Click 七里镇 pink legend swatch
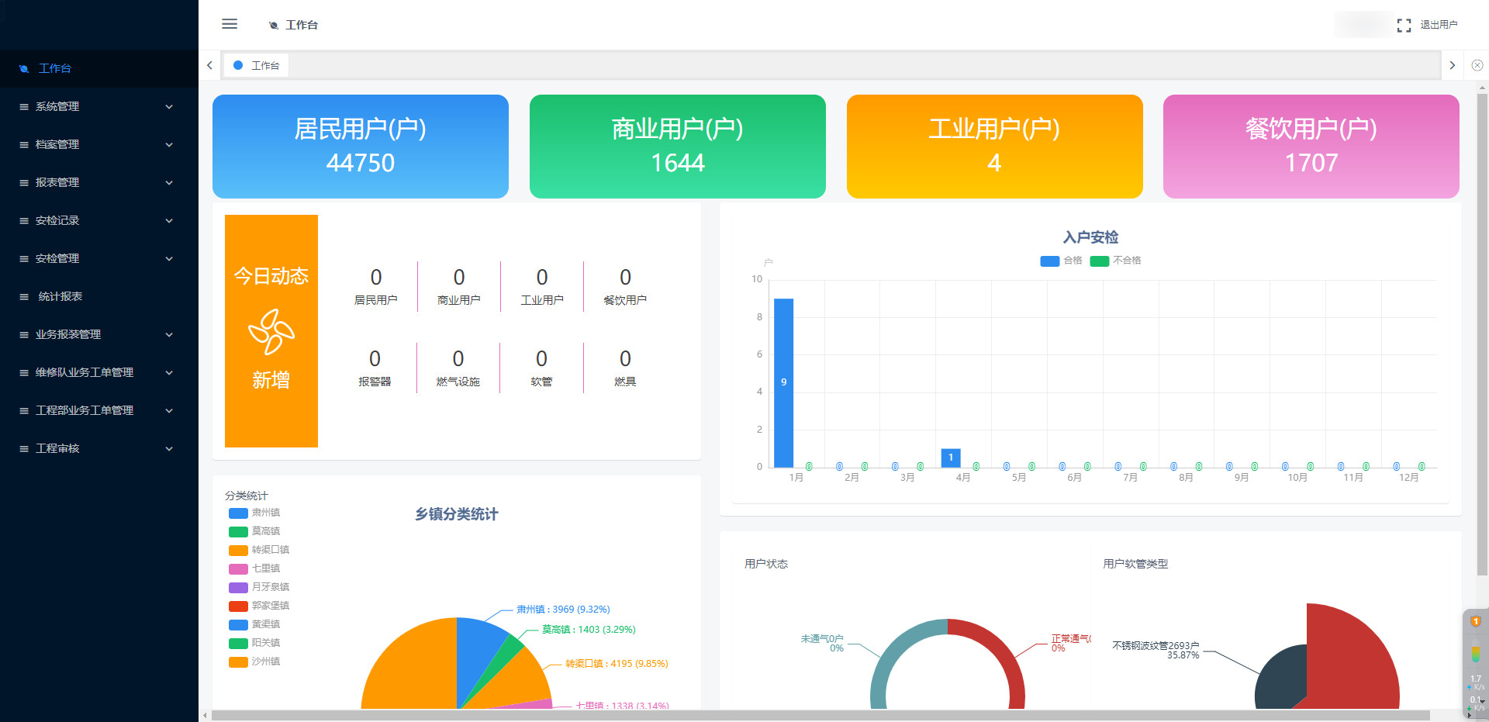The width and height of the screenshot is (1489, 722). (238, 568)
